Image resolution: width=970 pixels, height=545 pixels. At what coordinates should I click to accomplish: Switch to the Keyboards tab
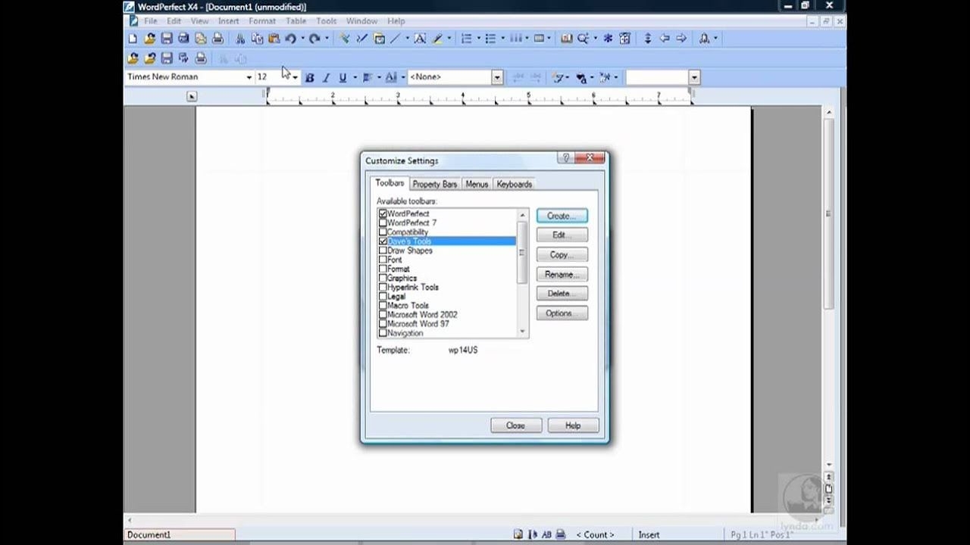(x=515, y=184)
